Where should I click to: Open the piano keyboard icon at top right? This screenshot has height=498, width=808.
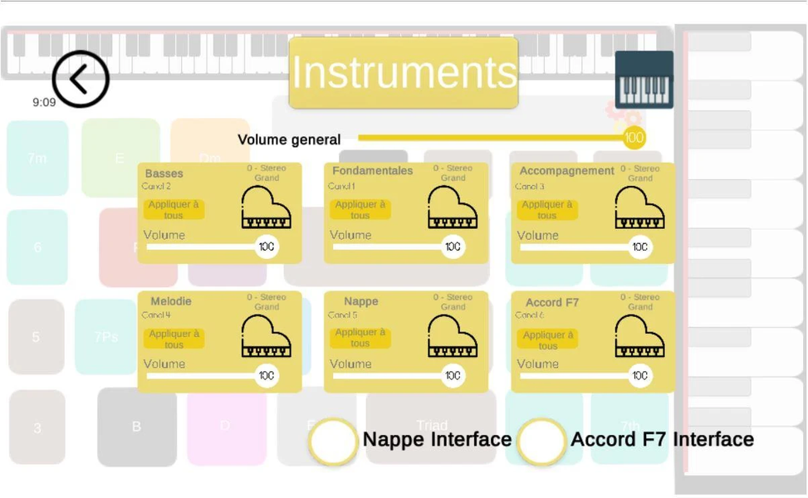coord(644,80)
